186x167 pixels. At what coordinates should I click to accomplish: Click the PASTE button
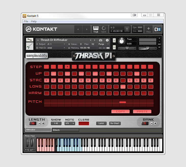[142, 111]
